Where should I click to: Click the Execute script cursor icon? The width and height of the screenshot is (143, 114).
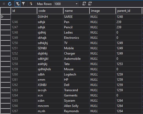[31, 4]
